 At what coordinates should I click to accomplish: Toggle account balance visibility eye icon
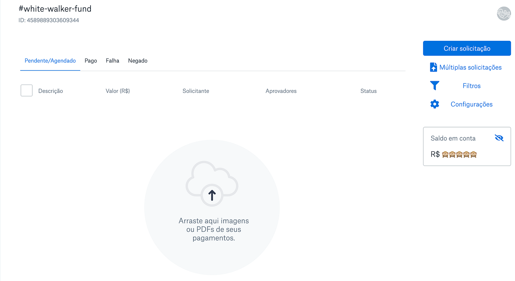point(499,138)
